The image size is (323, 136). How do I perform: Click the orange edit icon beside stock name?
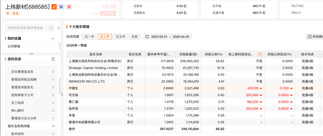coord(54,7)
